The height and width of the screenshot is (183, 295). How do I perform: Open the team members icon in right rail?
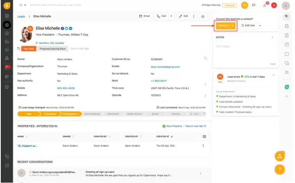click(287, 73)
